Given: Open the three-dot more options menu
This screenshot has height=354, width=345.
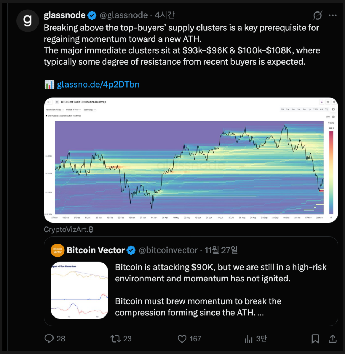Looking at the screenshot, I should [332, 15].
